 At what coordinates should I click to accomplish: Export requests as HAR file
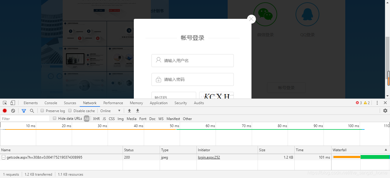pos(137,111)
